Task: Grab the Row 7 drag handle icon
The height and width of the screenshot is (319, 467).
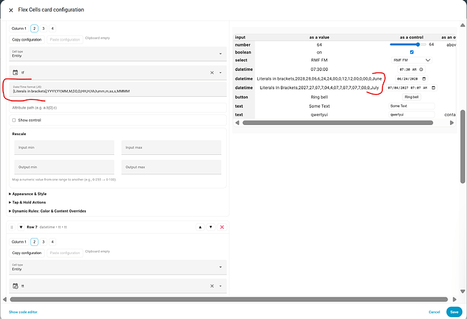Action: pos(12,227)
